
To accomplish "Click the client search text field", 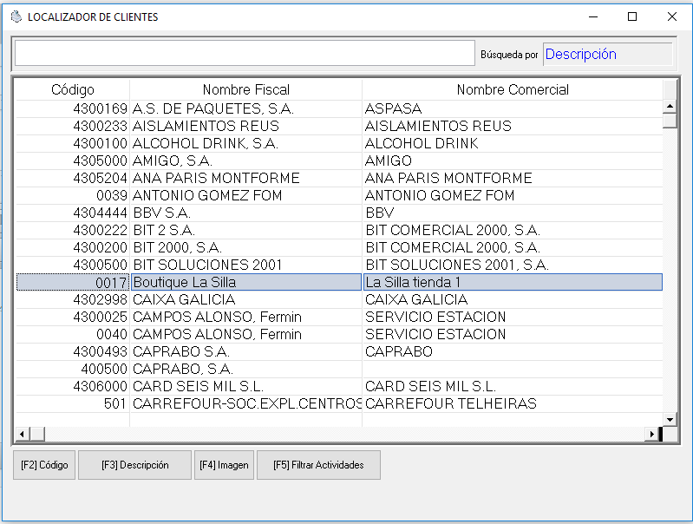I will click(245, 54).
